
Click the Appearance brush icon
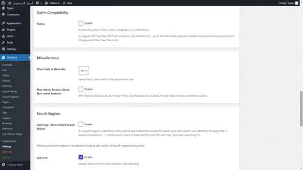coord(3,23)
